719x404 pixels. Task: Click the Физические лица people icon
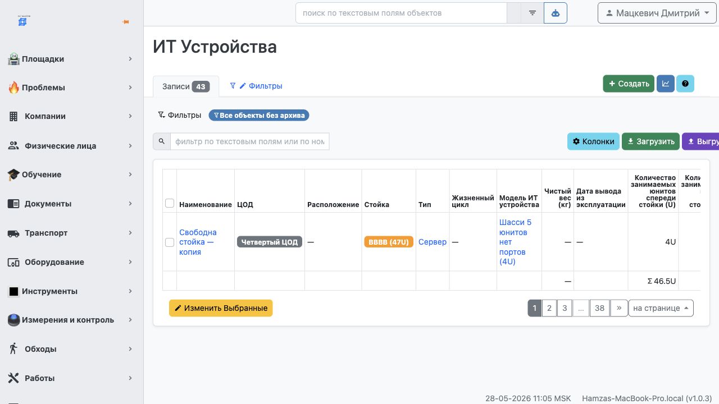coord(13,145)
